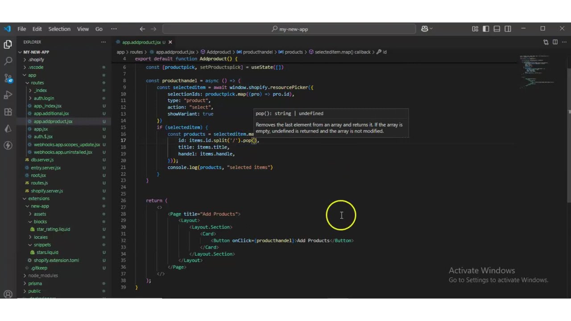Viewport: 571px width, 321px height.
Task: Expand the .shopify folder
Action: [37, 59]
